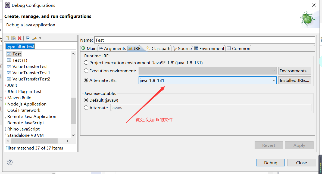Click the Installed JREs button
The height and width of the screenshot is (174, 322).
[295, 80]
